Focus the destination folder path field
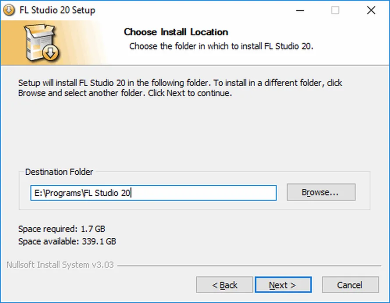 click(x=153, y=193)
